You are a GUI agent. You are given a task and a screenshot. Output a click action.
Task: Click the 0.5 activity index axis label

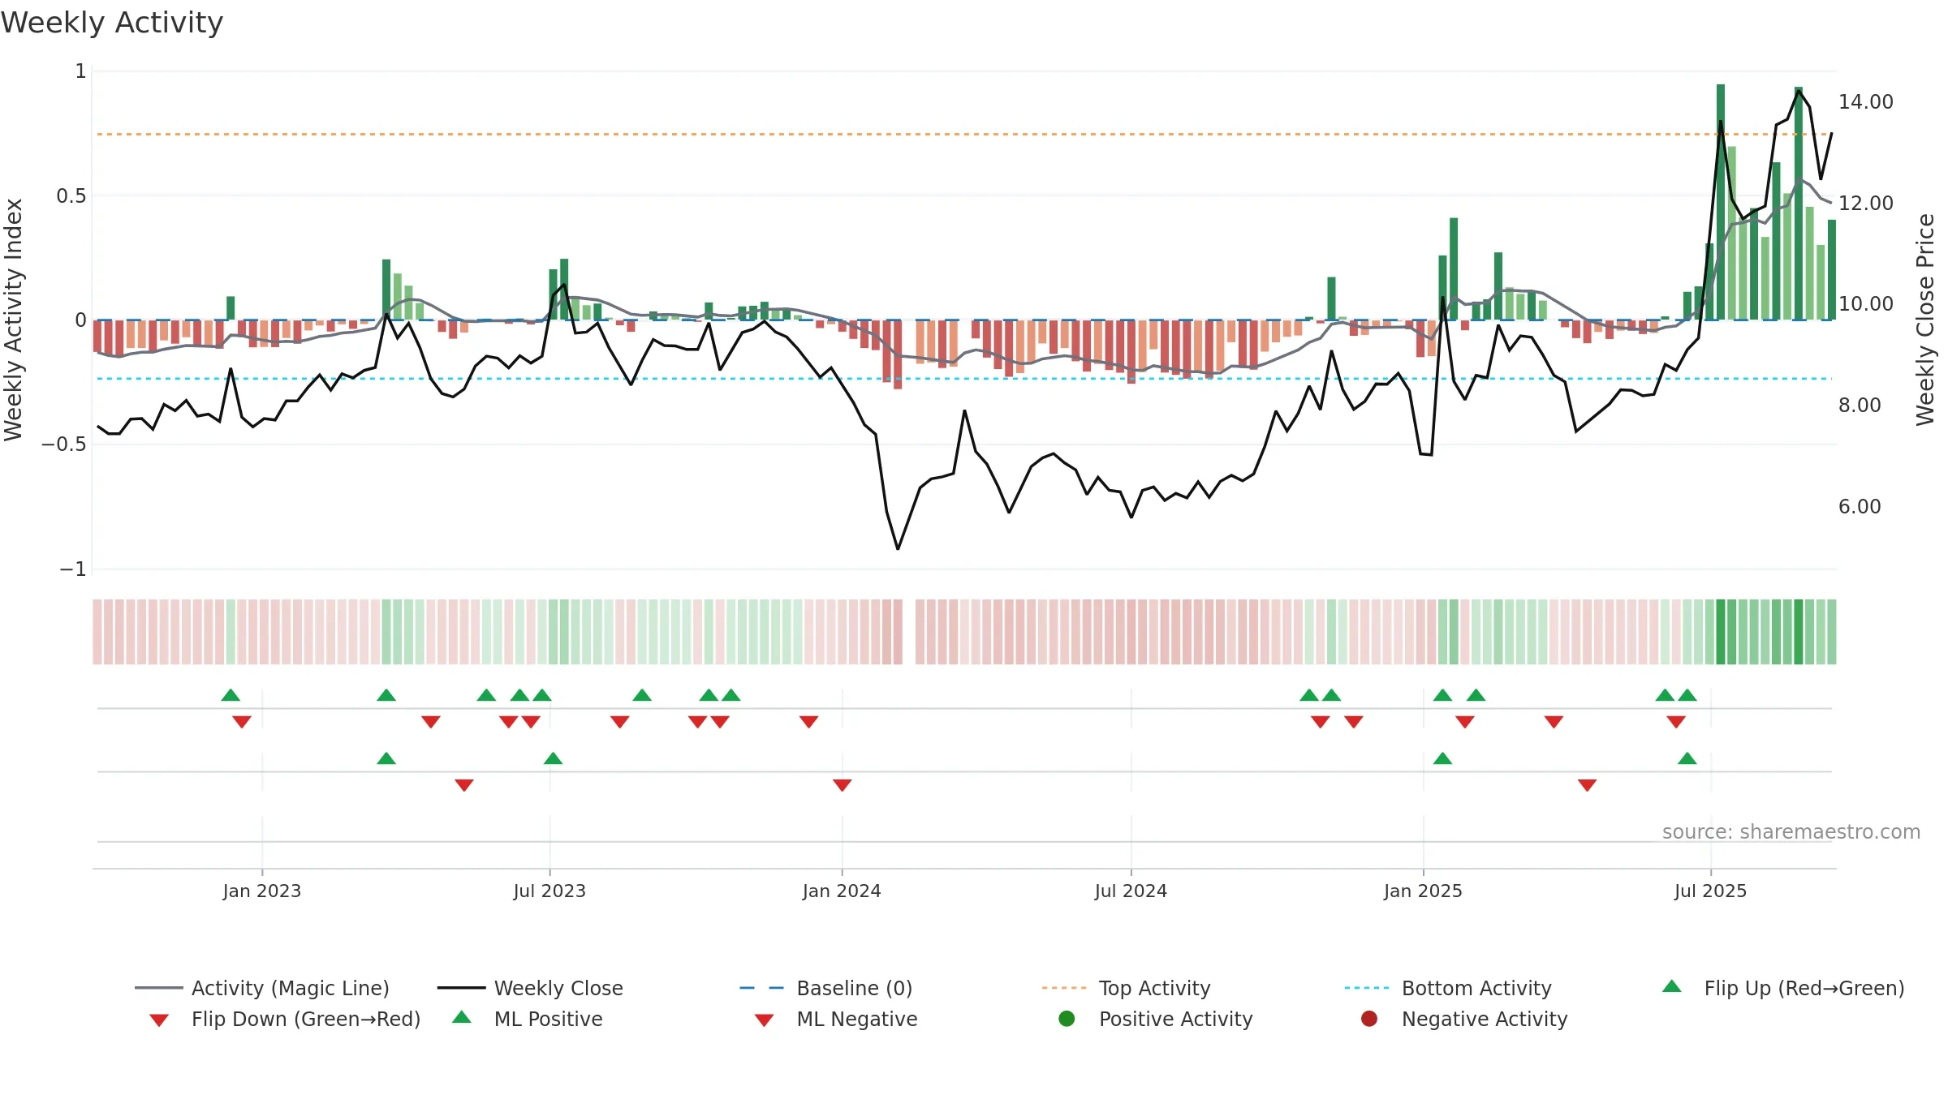click(71, 196)
